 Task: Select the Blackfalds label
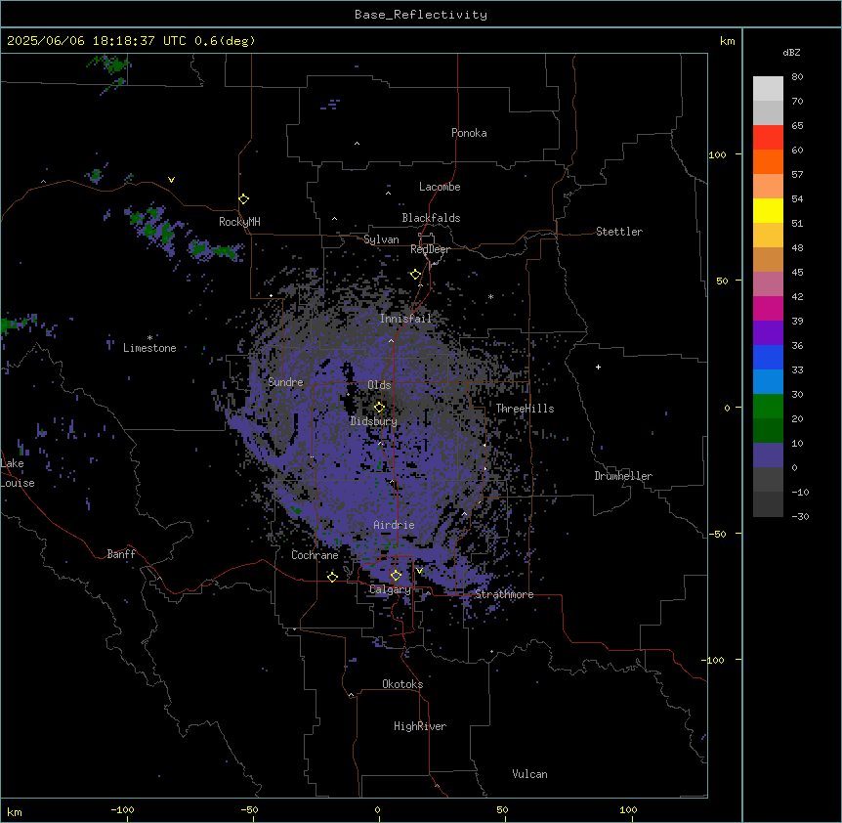[431, 218]
